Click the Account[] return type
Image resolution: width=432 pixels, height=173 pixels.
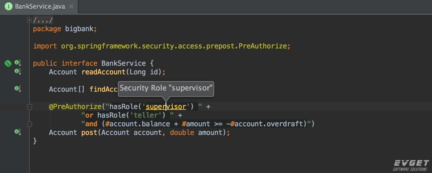(x=67, y=89)
